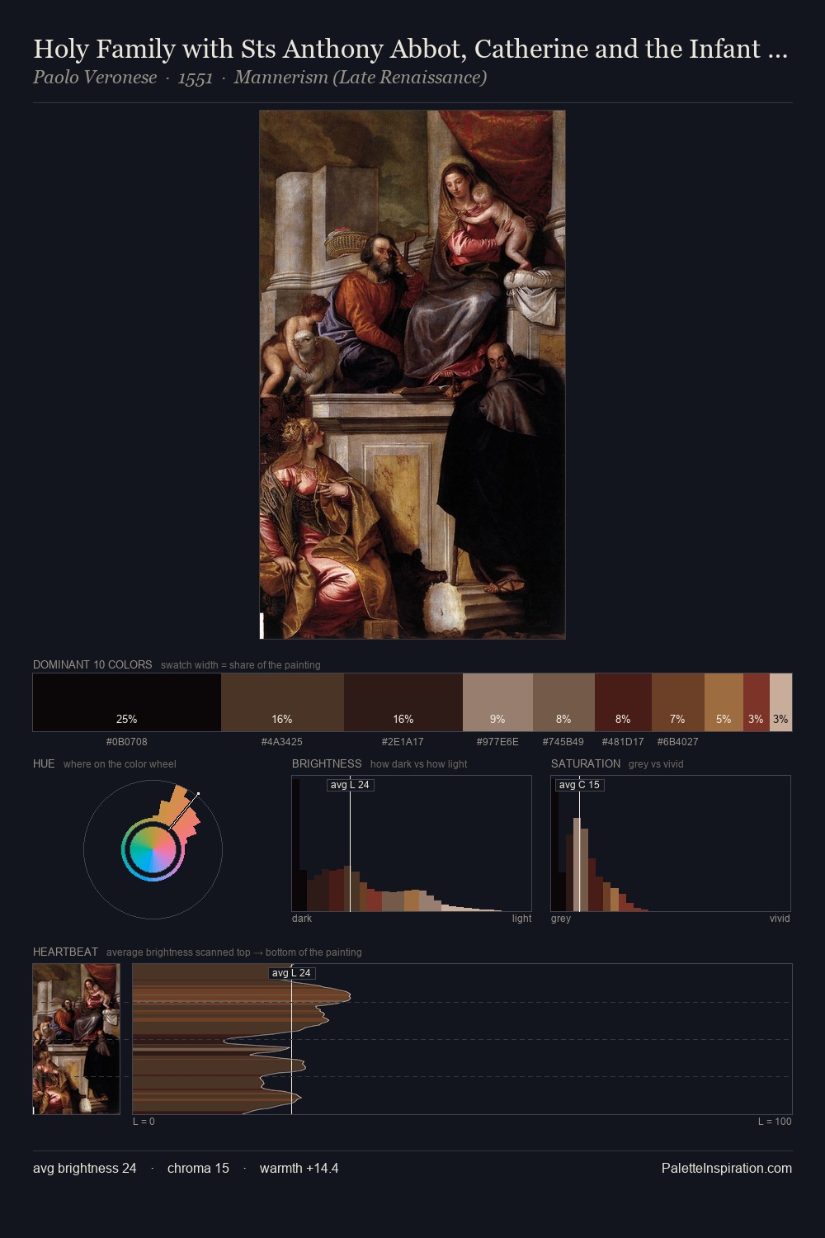Viewport: 825px width, 1238px height.
Task: Click the 5% tan swatch
Action: pyautogui.click(x=724, y=702)
